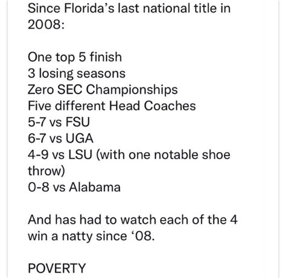Screen dimensions: 286x278
Task: Click the 'throw)' continuation text
Action: 46,171
